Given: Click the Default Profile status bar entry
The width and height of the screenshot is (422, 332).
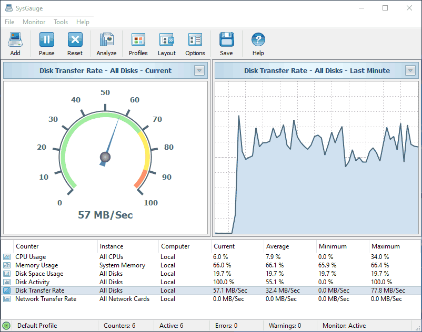Looking at the screenshot, I should (x=37, y=326).
